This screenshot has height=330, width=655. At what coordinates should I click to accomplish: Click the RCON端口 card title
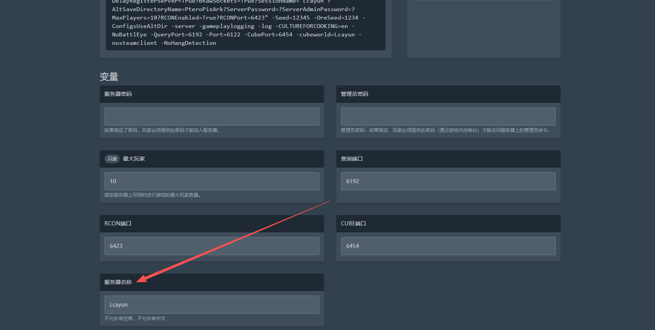pyautogui.click(x=118, y=223)
